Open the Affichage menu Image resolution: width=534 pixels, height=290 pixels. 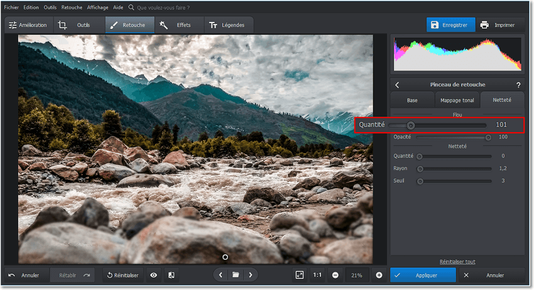pyautogui.click(x=97, y=8)
